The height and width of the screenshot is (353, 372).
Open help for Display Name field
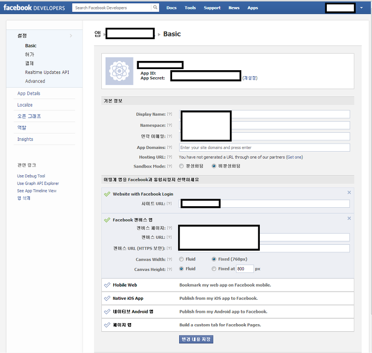click(x=169, y=114)
